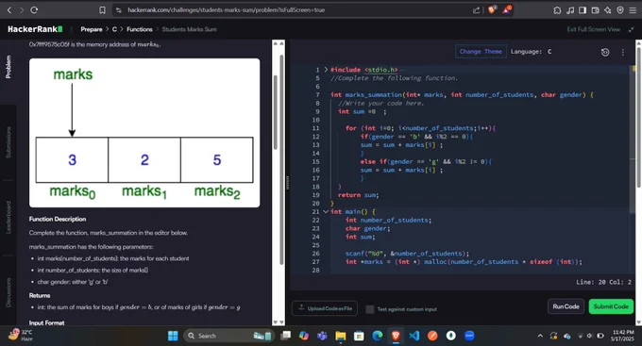Go to Prepare in the breadcrumb

(x=92, y=29)
